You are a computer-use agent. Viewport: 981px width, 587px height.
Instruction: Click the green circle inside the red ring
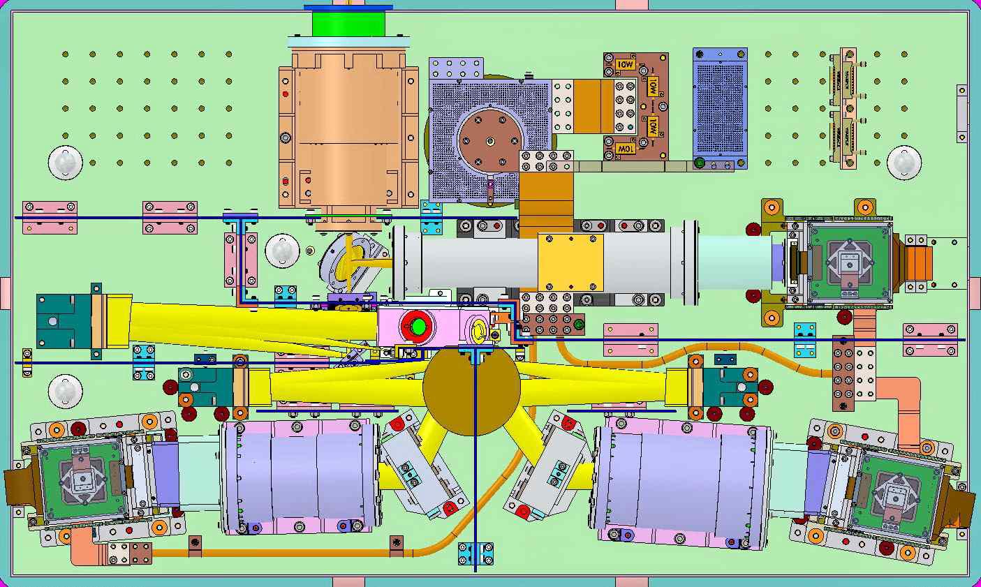click(x=418, y=326)
